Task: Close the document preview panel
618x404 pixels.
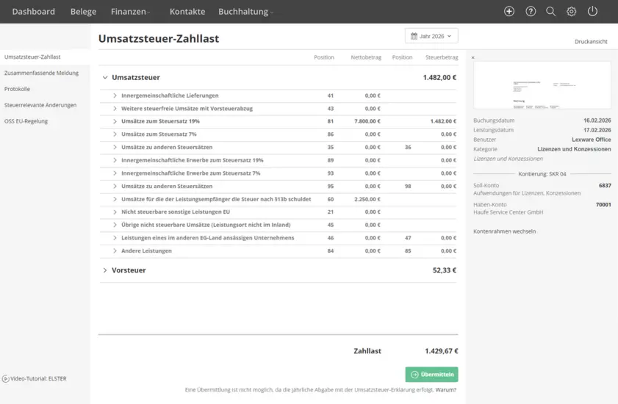Action: (473, 57)
